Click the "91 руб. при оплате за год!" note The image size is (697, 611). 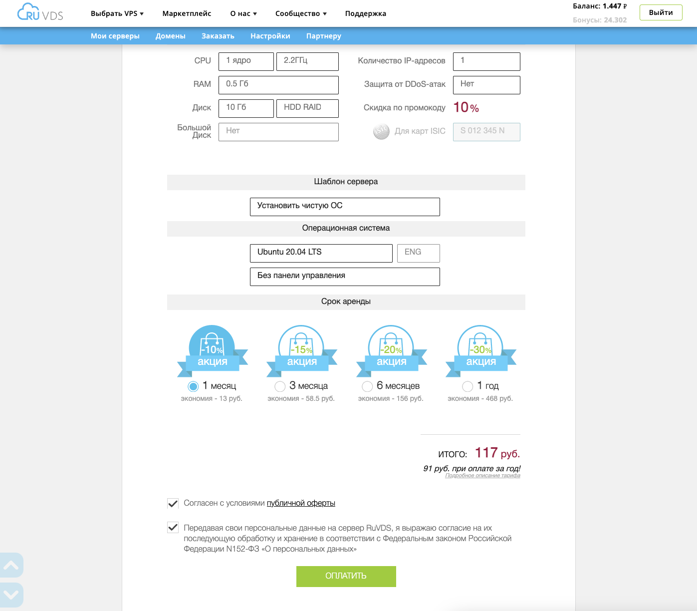pos(471,468)
